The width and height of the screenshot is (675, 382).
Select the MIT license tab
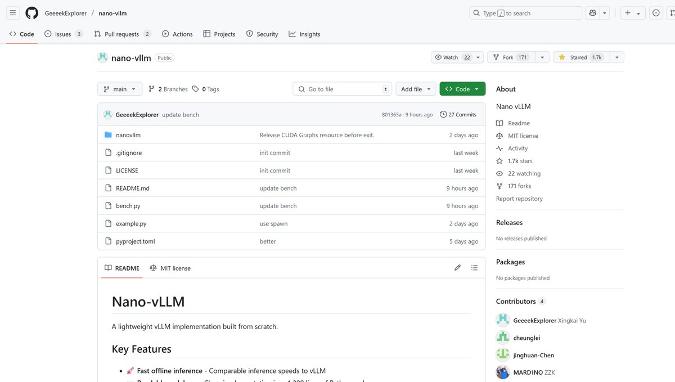coord(170,268)
